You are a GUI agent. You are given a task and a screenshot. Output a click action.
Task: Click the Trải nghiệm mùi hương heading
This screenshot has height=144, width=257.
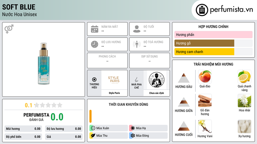pos(213,64)
